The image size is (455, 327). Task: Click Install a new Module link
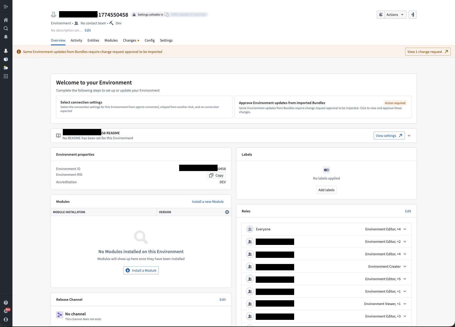coord(208,201)
